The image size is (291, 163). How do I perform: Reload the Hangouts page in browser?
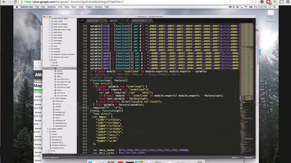pyautogui.click(x=15, y=2)
